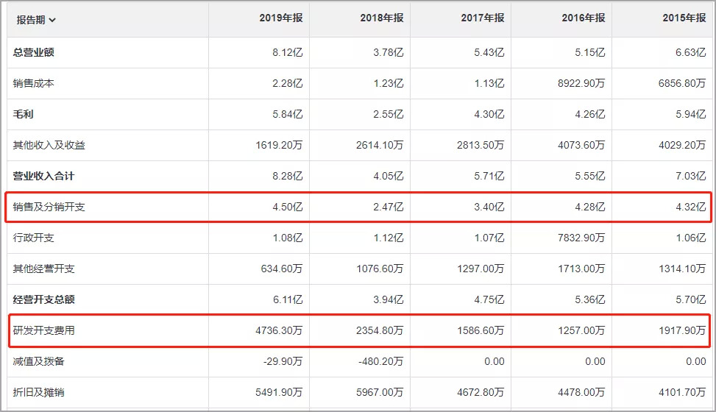Click the 其他经营开支 row label
This screenshot has width=716, height=412.
pyautogui.click(x=44, y=269)
